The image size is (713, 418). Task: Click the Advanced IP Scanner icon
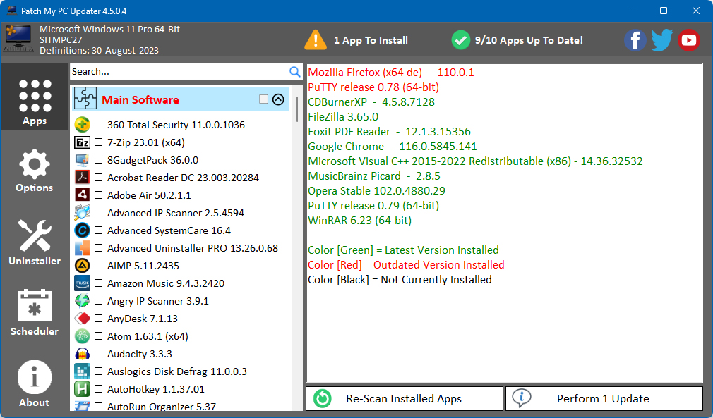83,213
